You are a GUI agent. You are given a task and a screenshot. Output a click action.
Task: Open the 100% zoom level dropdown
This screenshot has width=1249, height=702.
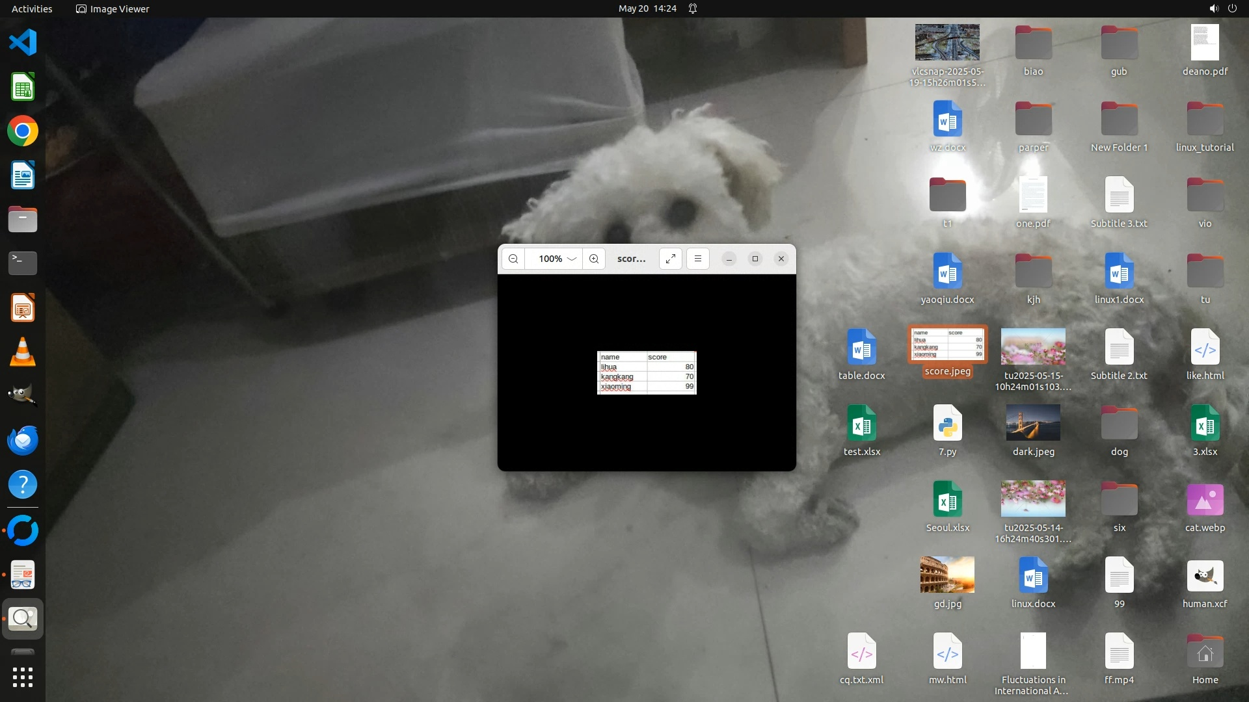[x=557, y=259]
